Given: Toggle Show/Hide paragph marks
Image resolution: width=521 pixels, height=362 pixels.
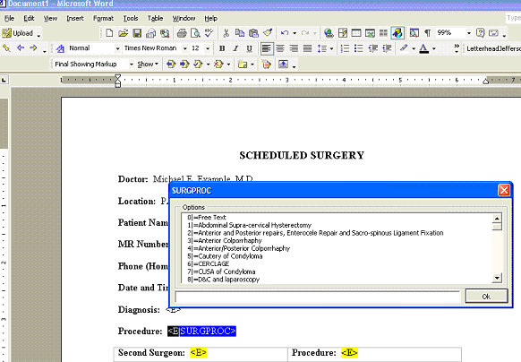Looking at the screenshot, I should (x=428, y=33).
